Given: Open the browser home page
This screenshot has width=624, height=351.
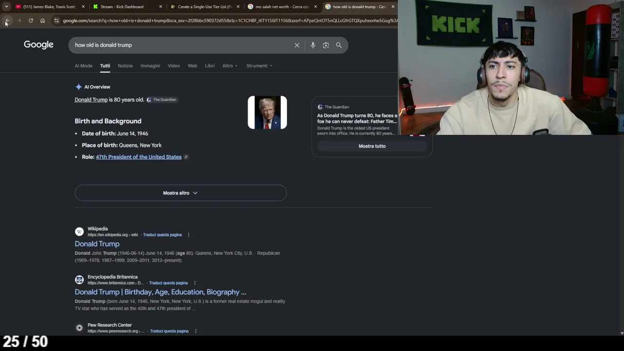Looking at the screenshot, I should (x=42, y=20).
